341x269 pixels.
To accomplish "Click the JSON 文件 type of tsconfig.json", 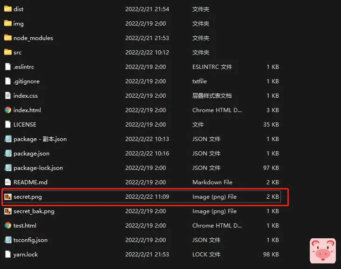I will click(x=206, y=240).
